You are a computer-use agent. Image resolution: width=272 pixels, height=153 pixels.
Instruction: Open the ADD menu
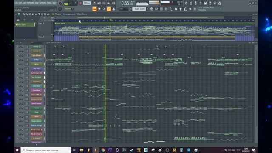coord(24,3)
